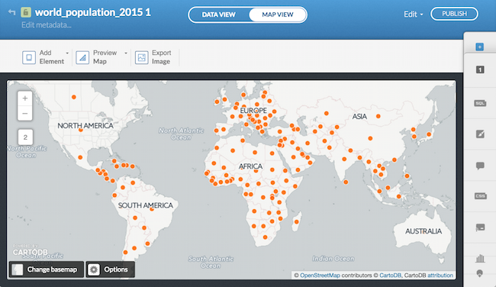This screenshot has width=496, height=287.
Task: Switch to Map View
Action: click(278, 15)
